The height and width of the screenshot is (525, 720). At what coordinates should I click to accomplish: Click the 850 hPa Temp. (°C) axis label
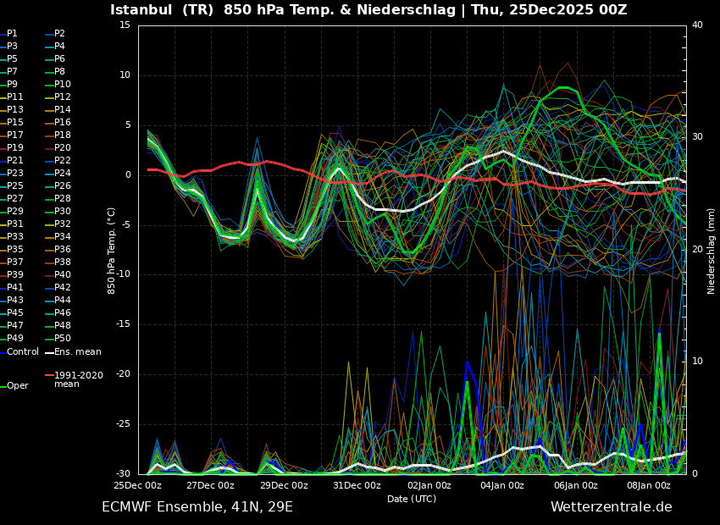(x=111, y=251)
